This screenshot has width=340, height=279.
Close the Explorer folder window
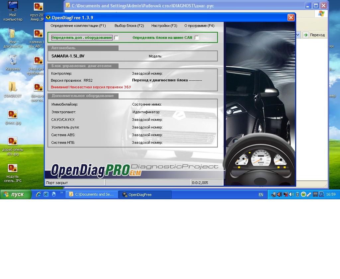tap(323, 6)
